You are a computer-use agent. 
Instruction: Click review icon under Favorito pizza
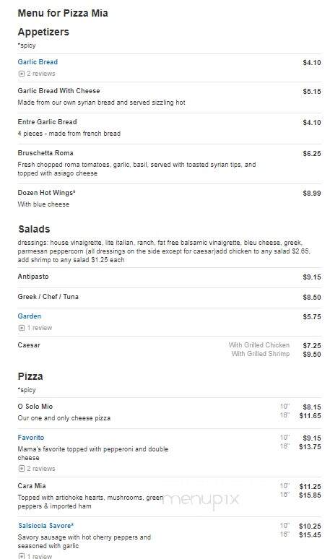22,469
